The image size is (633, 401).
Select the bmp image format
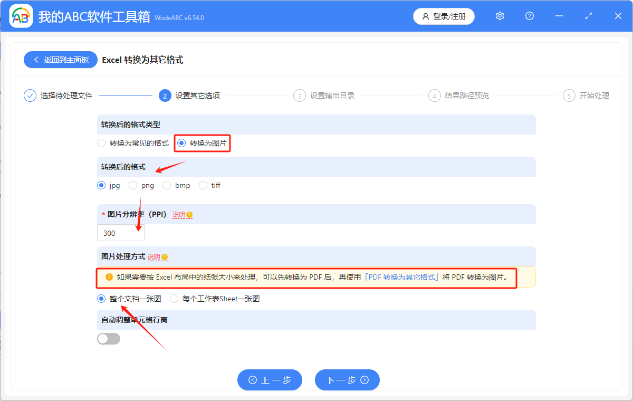(167, 185)
